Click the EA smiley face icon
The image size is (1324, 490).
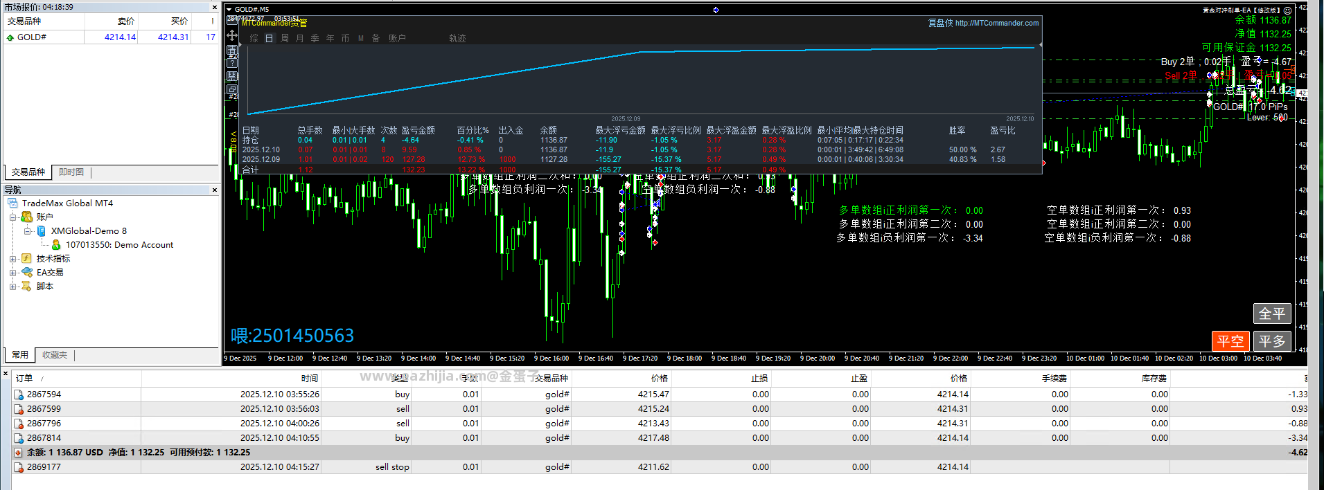click(x=1287, y=10)
